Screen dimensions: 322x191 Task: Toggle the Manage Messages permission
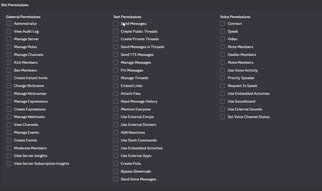pyautogui.click(x=116, y=63)
